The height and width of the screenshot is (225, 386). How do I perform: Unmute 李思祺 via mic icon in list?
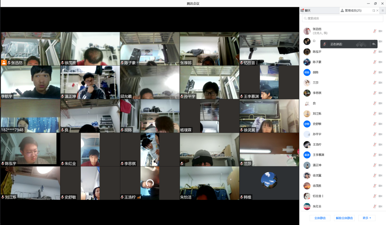(x=375, y=93)
